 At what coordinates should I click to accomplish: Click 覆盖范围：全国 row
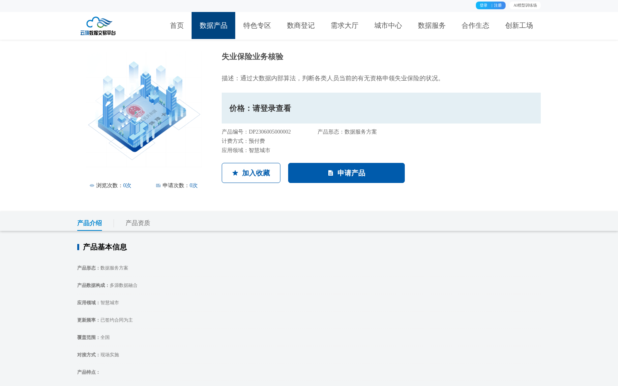(x=93, y=337)
